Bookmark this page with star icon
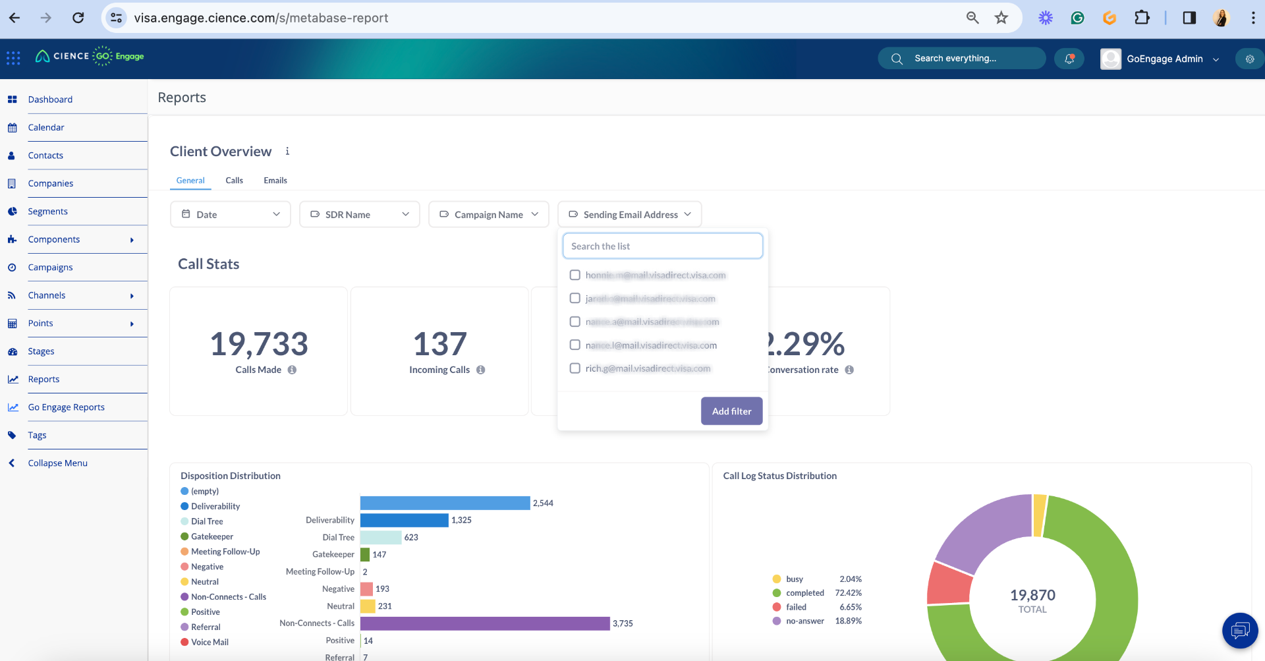This screenshot has width=1265, height=661. click(x=1001, y=18)
